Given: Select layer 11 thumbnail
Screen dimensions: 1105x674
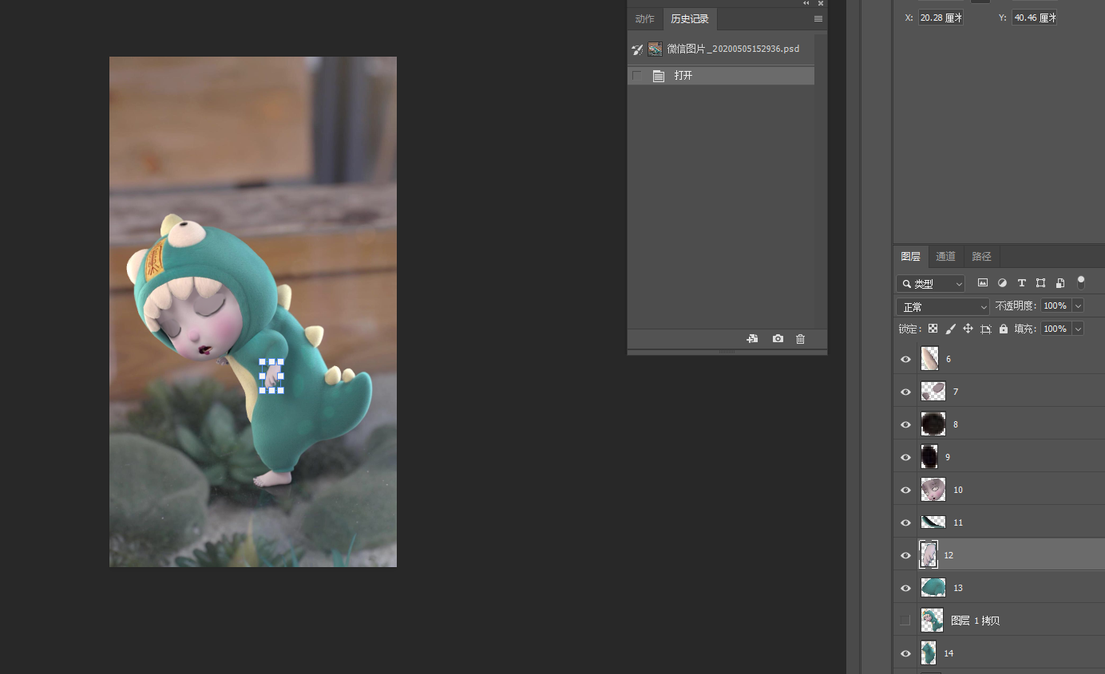Looking at the screenshot, I should 933,522.
